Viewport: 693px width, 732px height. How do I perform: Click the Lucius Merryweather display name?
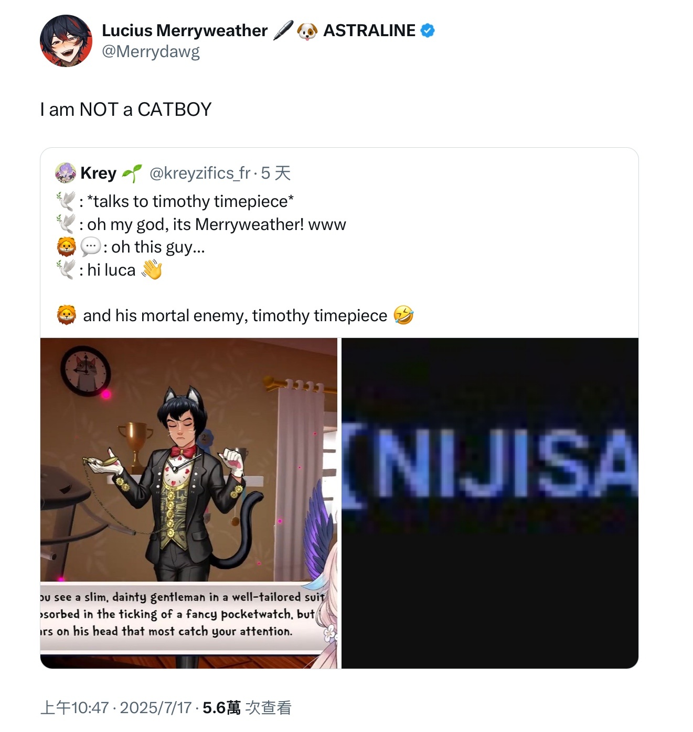[x=185, y=30]
